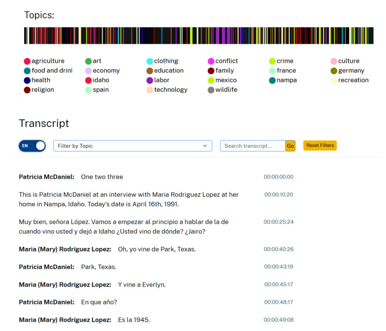386x331 pixels.
Task: Click the Reset Filters button
Action: pyautogui.click(x=319, y=145)
